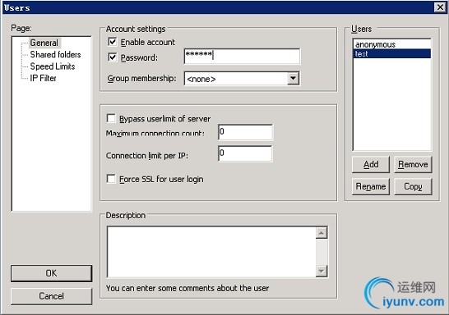Click the Copy user button

(x=413, y=186)
